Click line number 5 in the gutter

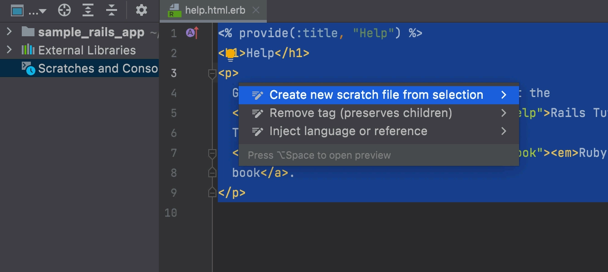[x=173, y=113]
